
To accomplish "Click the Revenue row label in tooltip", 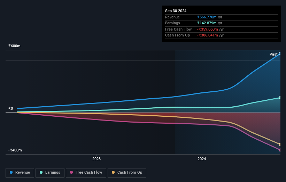I will (172, 17).
